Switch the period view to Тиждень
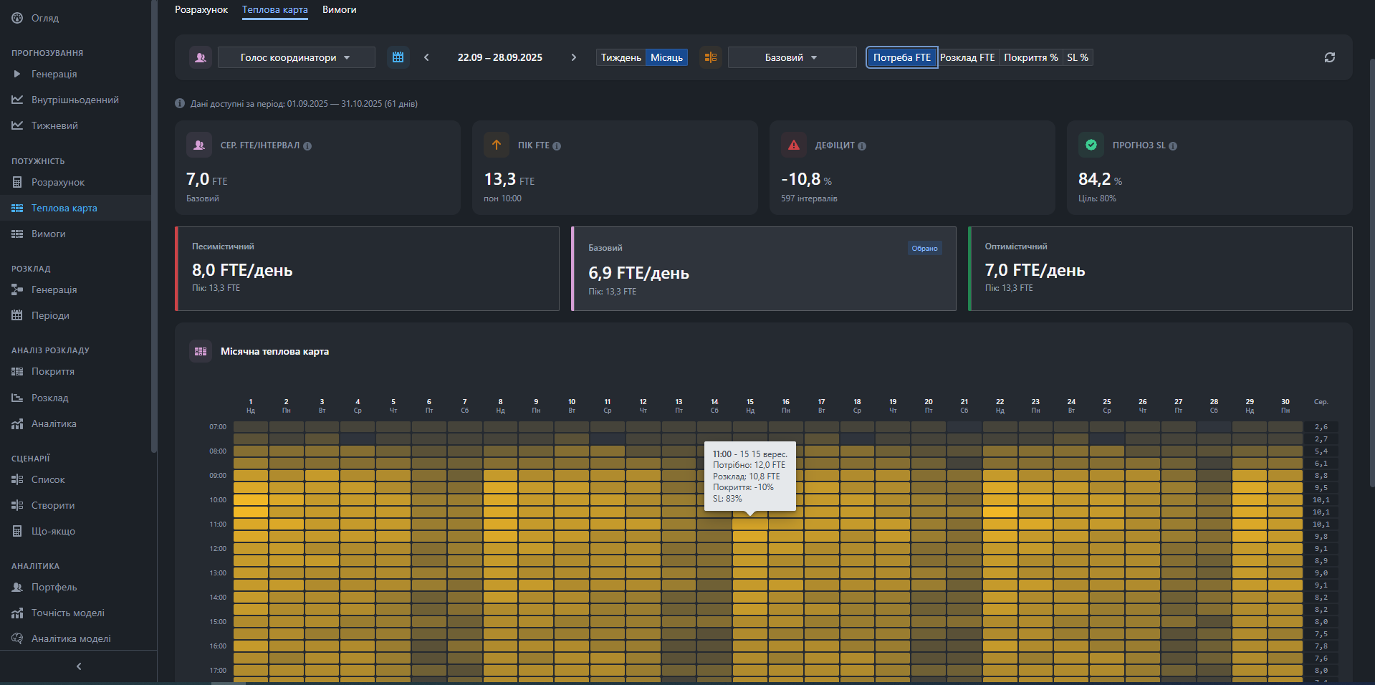1375x685 pixels. [621, 57]
